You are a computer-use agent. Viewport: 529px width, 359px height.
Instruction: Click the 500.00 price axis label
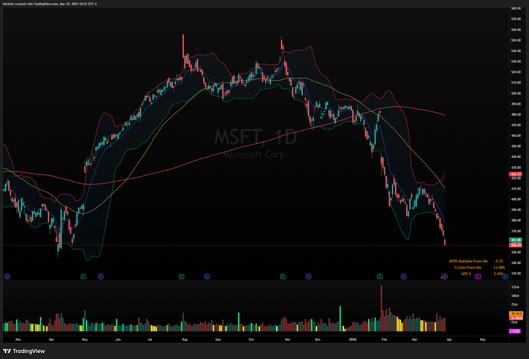(516, 93)
